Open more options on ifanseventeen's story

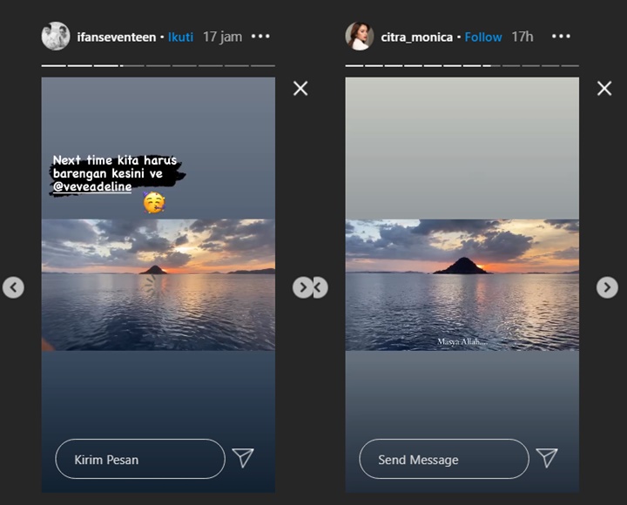(x=260, y=37)
